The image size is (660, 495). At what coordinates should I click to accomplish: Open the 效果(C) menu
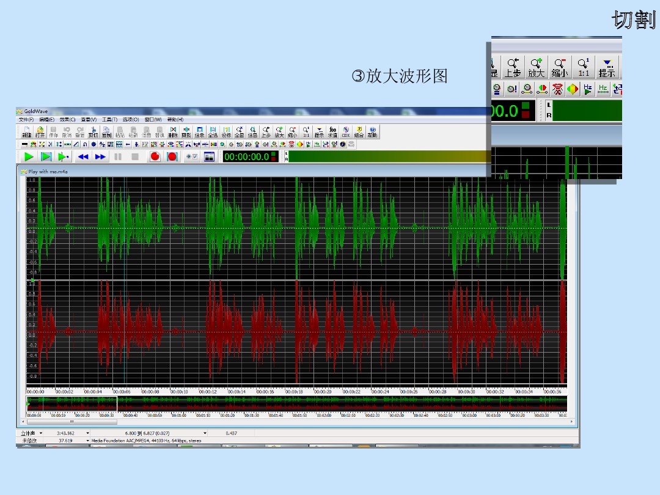click(x=68, y=120)
